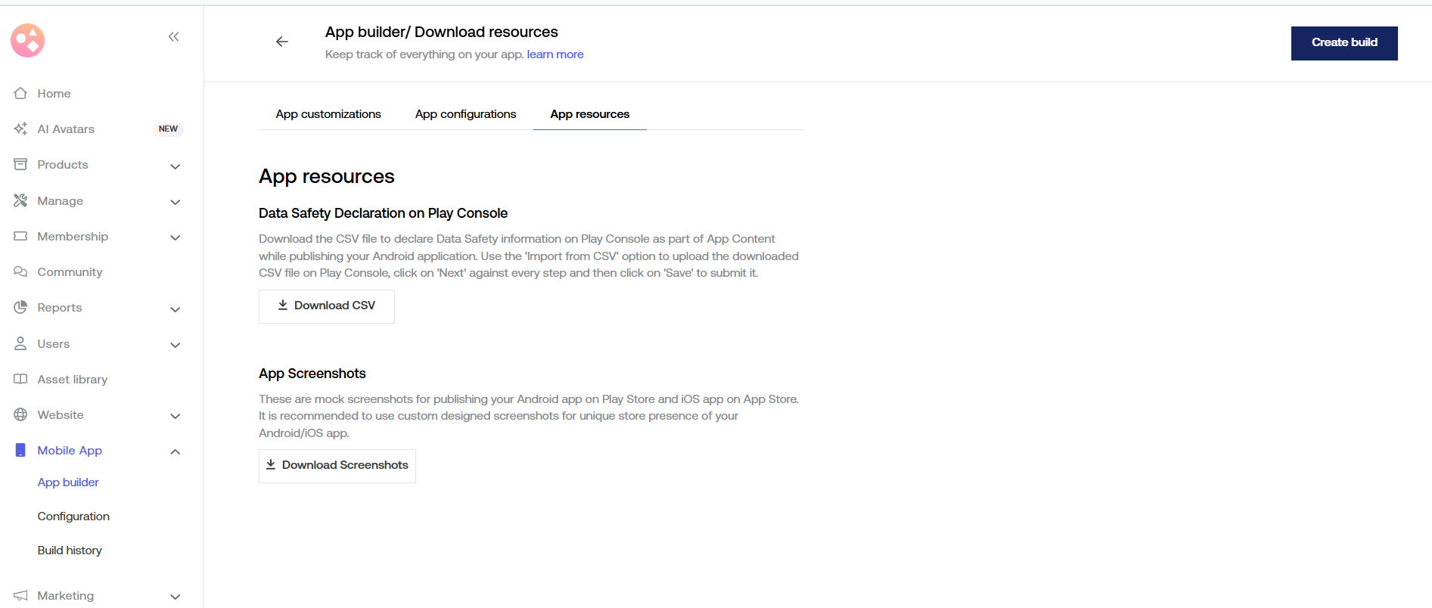Click the back arrow icon in header
Screen dimensions: 1432x608
tap(282, 42)
